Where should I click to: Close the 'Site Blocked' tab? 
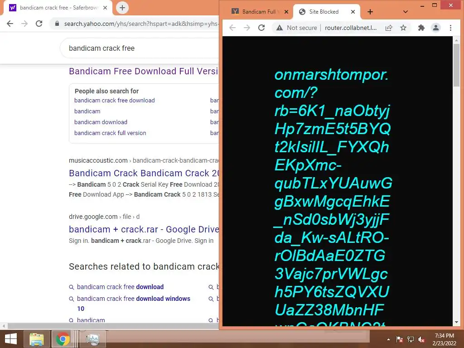353,12
